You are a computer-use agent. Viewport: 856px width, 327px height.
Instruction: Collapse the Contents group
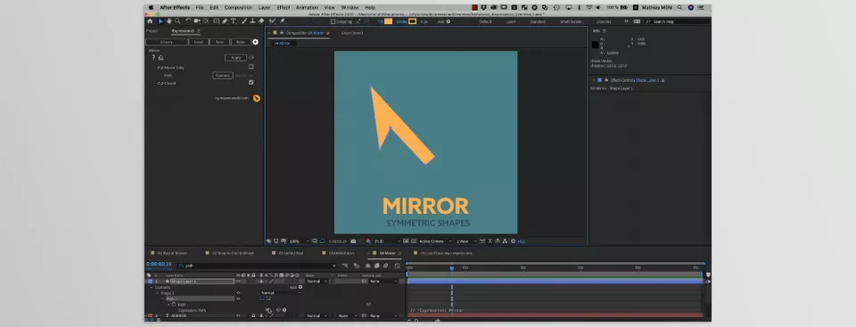152,287
